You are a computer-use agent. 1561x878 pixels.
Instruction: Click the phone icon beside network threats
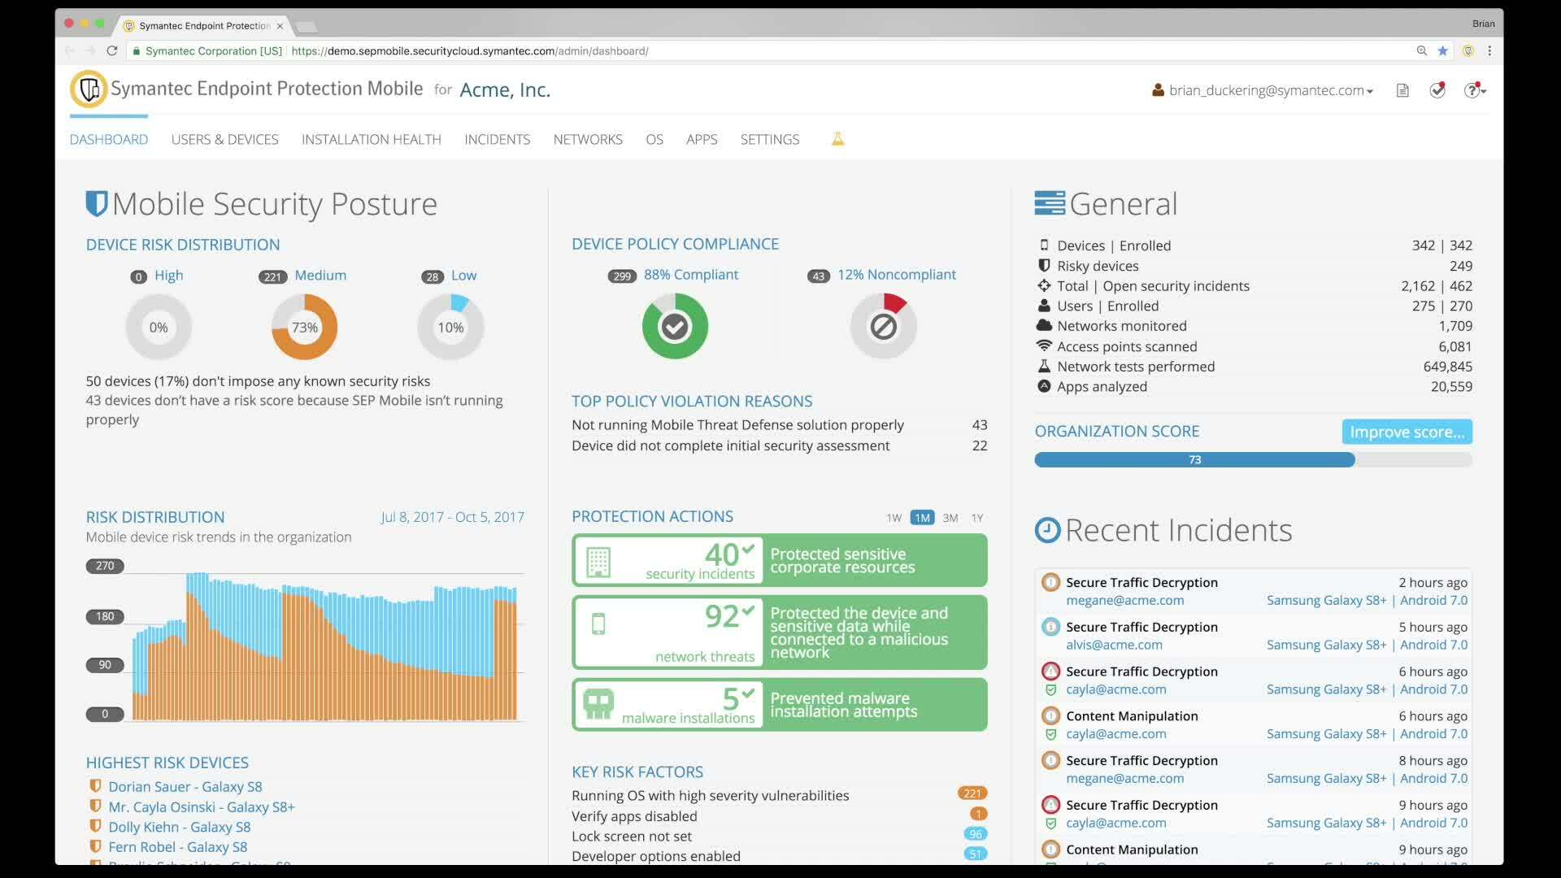598,624
